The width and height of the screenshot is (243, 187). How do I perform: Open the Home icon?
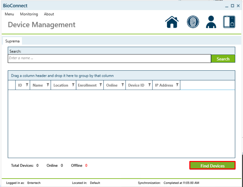(x=172, y=22)
